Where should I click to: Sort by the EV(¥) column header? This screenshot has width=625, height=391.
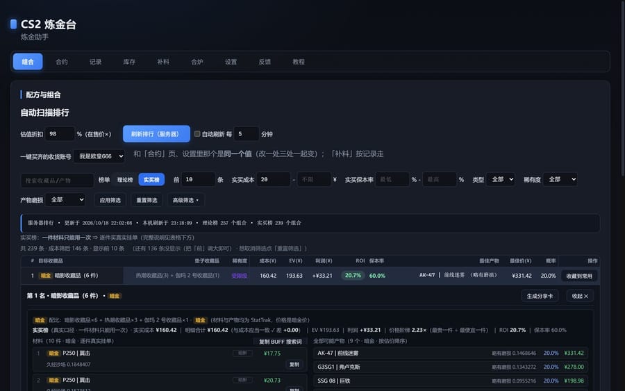click(295, 260)
